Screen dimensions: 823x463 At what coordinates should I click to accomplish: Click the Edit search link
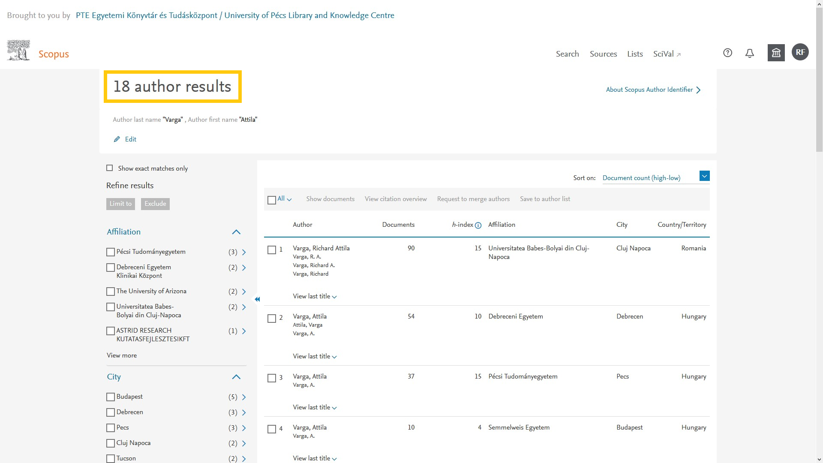[130, 139]
